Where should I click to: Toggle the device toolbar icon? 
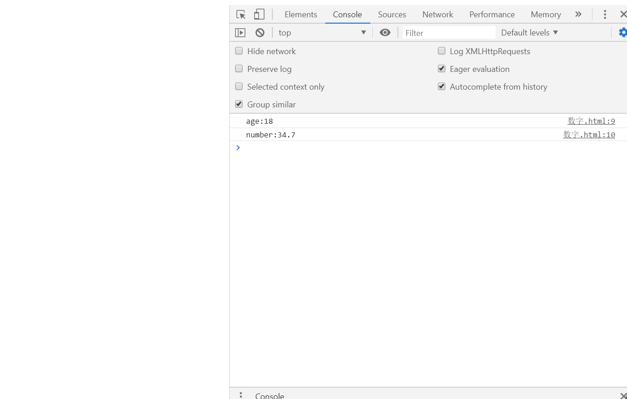click(259, 15)
